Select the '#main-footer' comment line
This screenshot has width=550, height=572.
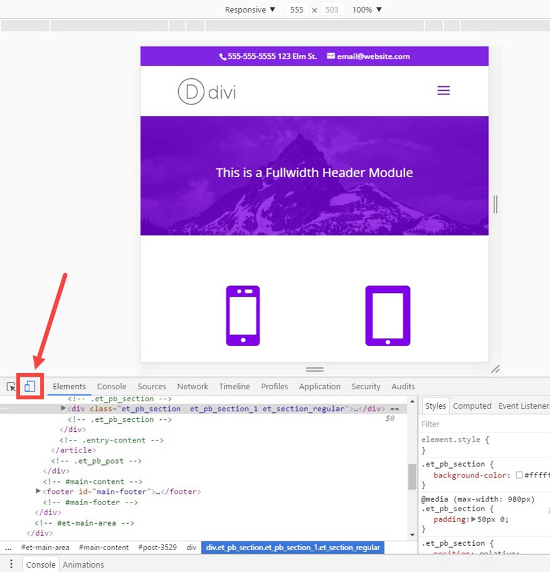pos(91,503)
